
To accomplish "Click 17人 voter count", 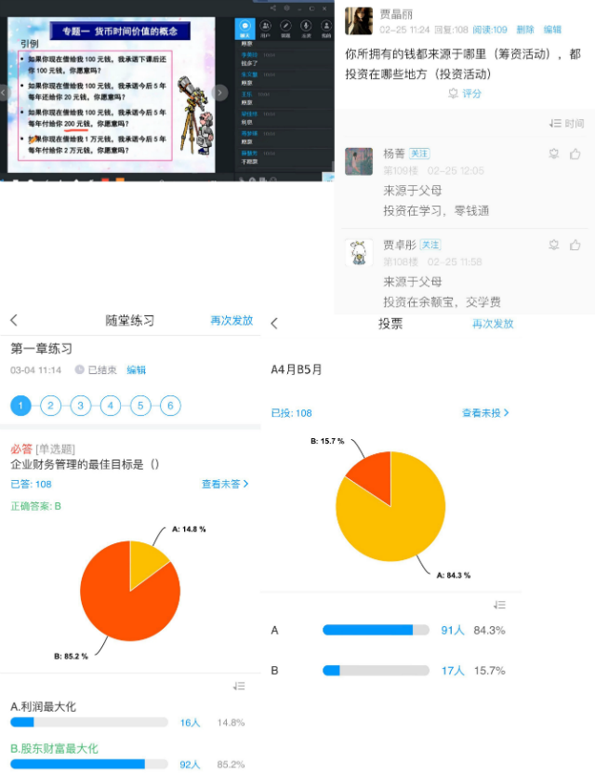I will [x=453, y=671].
